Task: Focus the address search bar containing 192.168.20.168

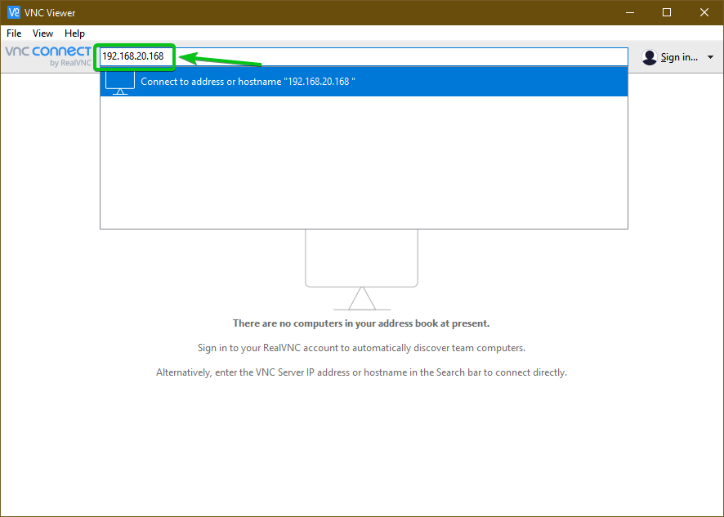Action: tap(364, 56)
